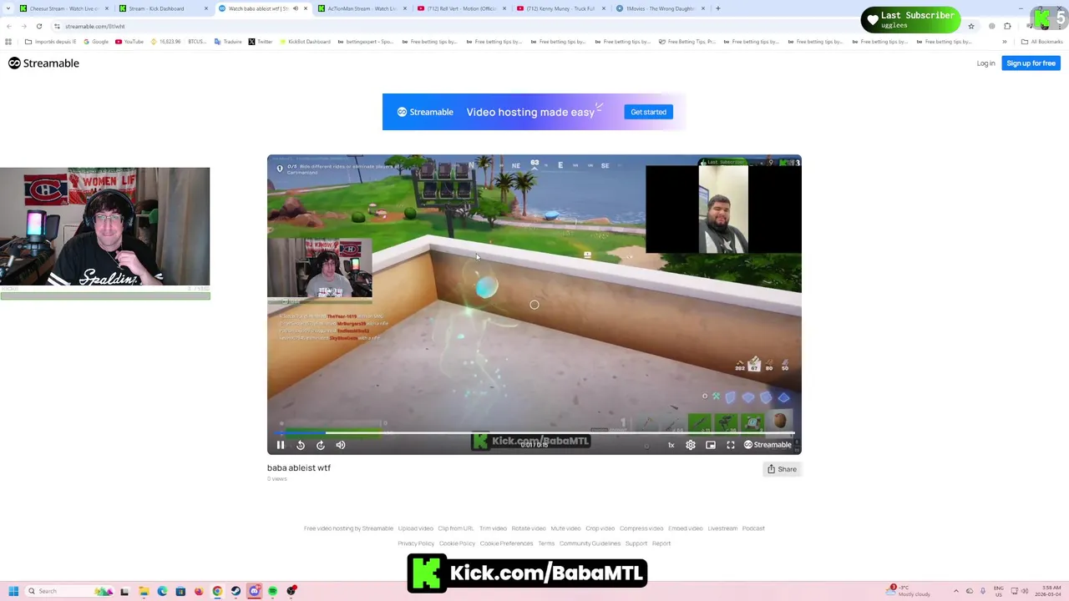Image resolution: width=1069 pixels, height=601 pixels.
Task: Click the forward seconds icon in player
Action: tap(321, 445)
